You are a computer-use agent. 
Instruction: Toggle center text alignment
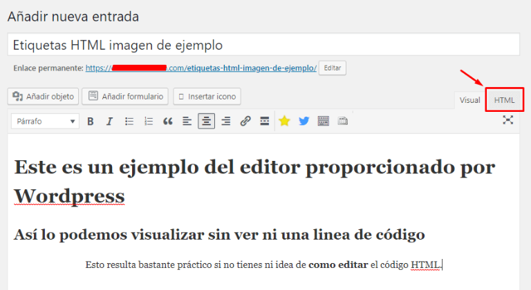point(206,121)
